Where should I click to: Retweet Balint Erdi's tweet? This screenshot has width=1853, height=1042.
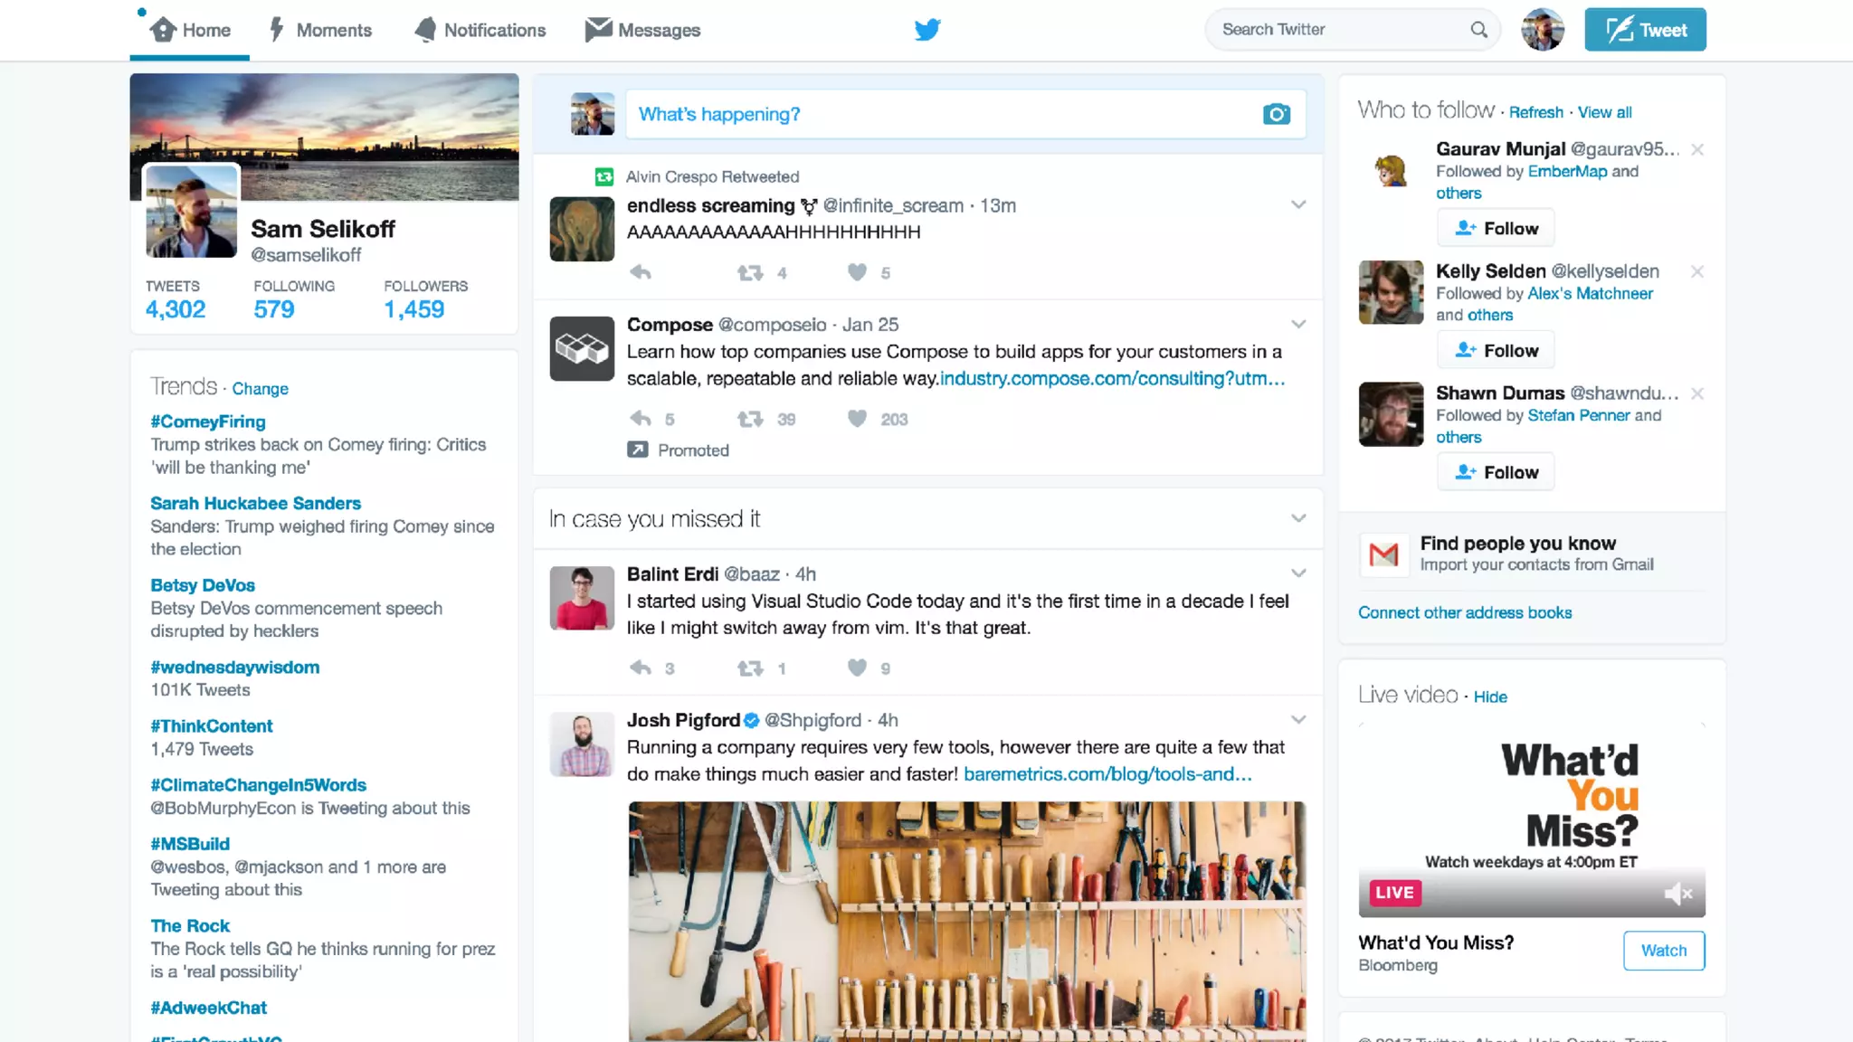click(x=750, y=668)
